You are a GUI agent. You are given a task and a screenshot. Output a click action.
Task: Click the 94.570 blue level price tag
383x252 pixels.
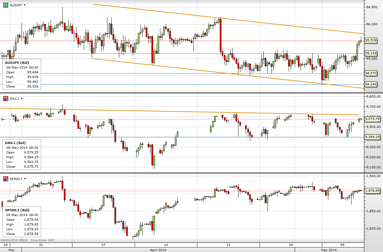pyautogui.click(x=371, y=73)
